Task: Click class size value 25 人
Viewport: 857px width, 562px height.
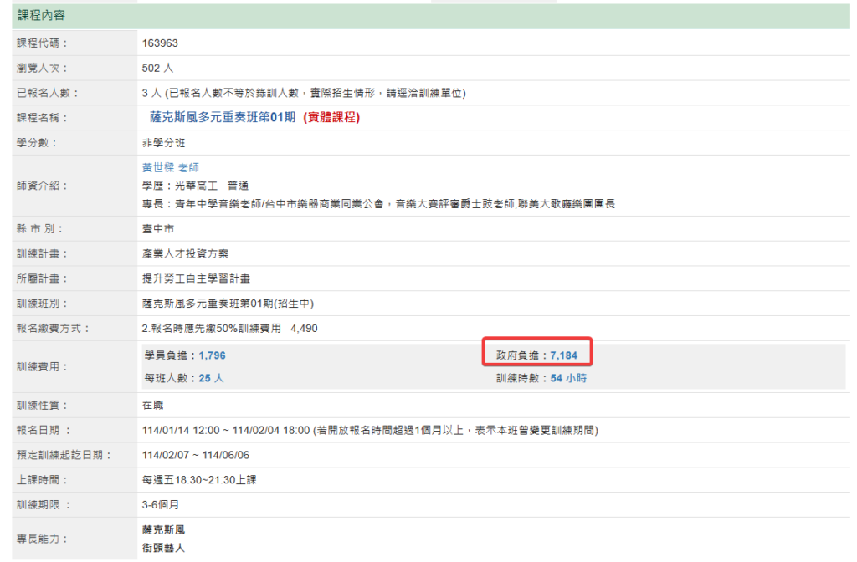Action: [211, 378]
